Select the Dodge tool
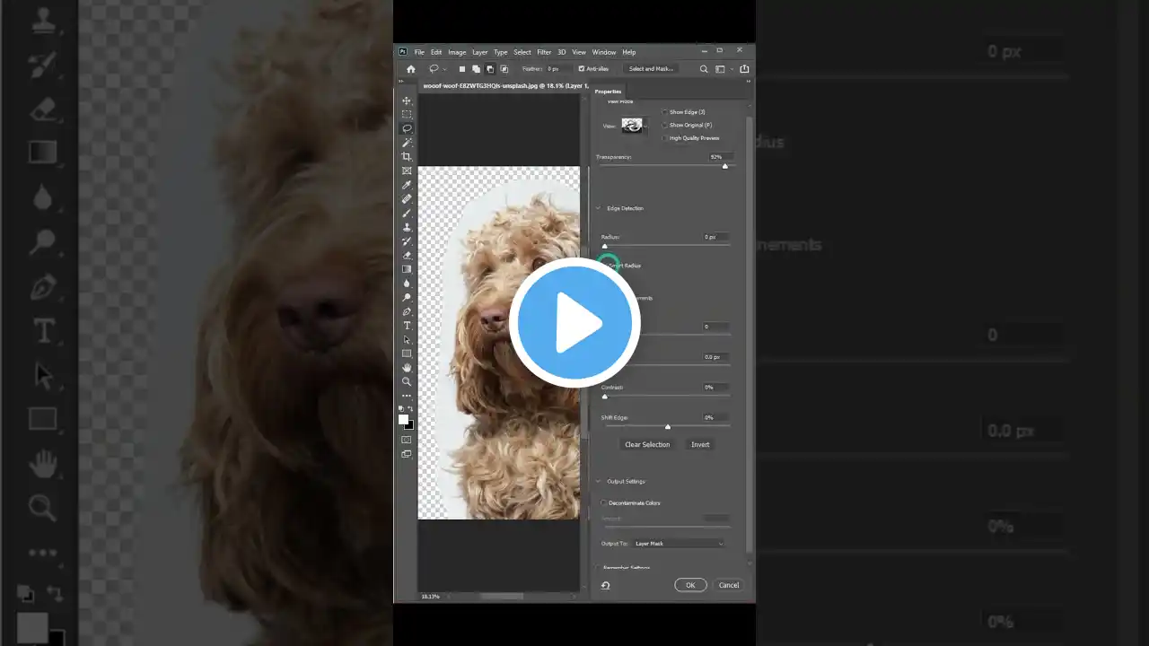This screenshot has width=1149, height=646. tap(407, 297)
